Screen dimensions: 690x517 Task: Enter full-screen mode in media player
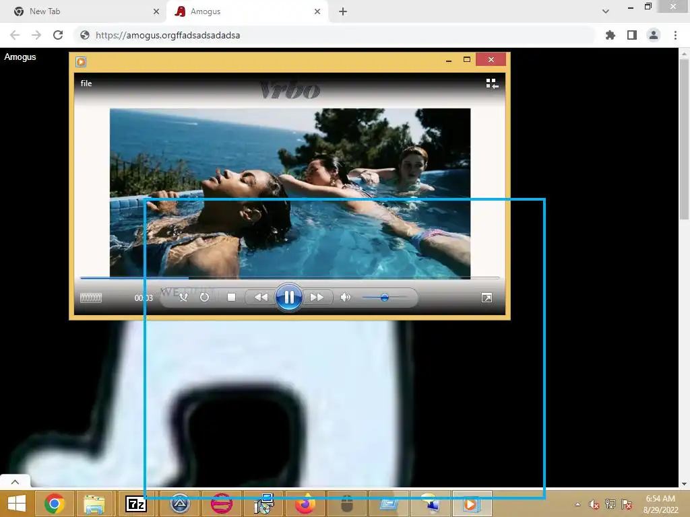(x=487, y=298)
